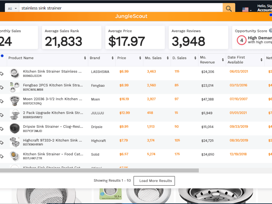Click the Load More Results button

point(154,181)
